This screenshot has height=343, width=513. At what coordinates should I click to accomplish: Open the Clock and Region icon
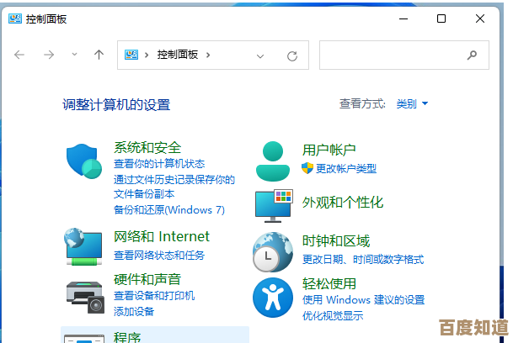272,251
